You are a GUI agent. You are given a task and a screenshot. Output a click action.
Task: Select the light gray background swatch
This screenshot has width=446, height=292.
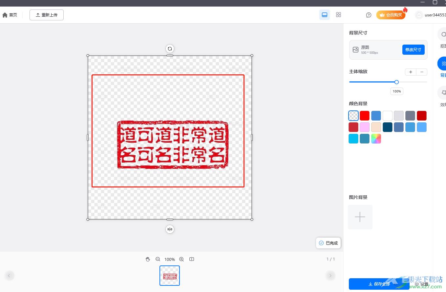pos(399,116)
